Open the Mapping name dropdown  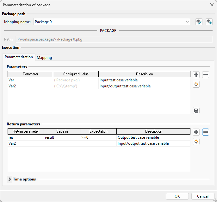coord(187,22)
